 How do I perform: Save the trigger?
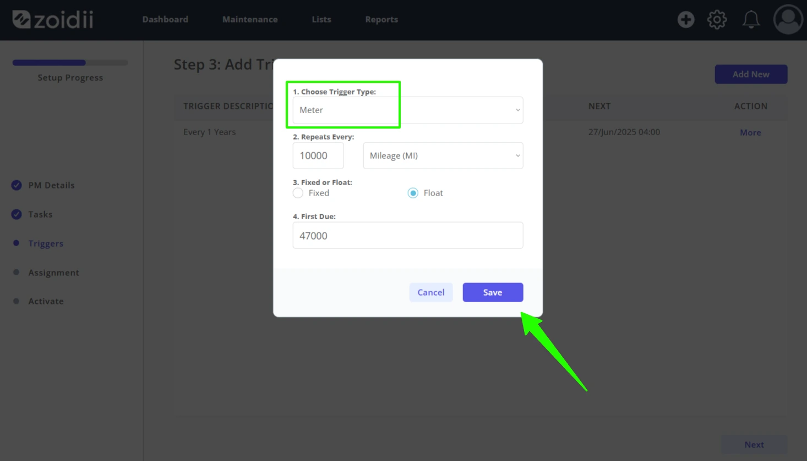tap(493, 292)
